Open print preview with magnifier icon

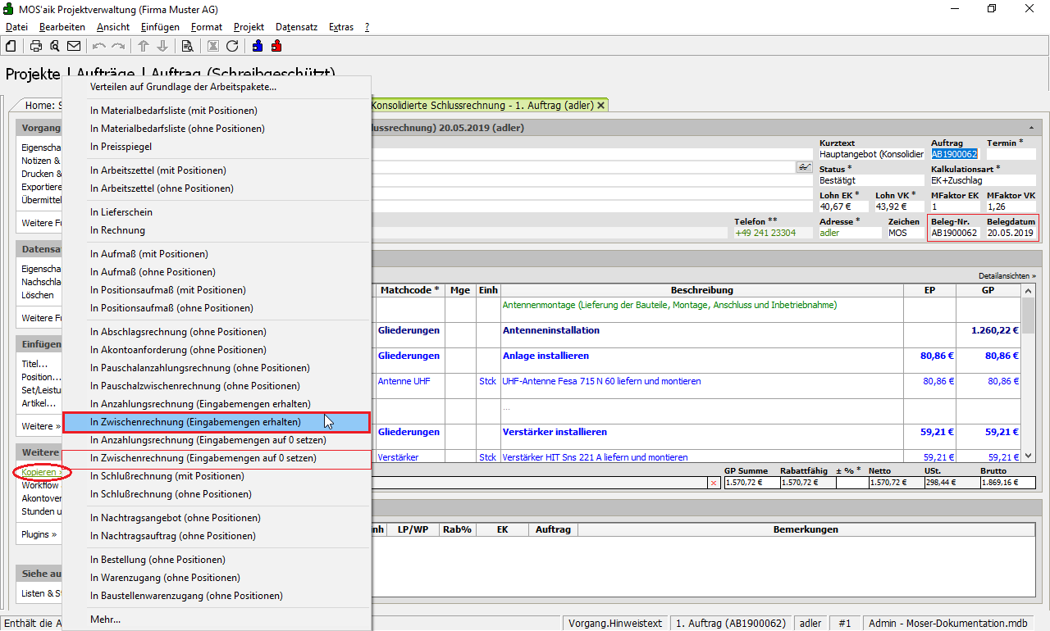point(54,46)
